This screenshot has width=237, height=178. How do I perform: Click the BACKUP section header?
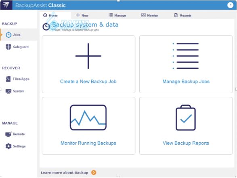10,24
